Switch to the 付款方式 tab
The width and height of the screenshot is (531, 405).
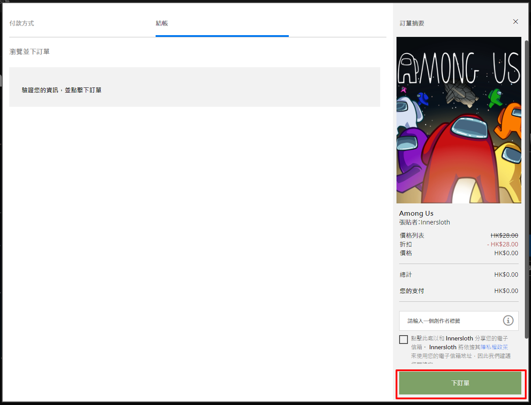22,23
